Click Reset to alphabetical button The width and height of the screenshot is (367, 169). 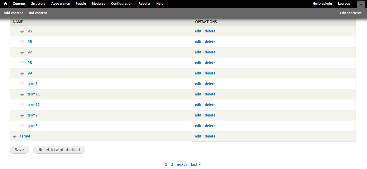59,150
